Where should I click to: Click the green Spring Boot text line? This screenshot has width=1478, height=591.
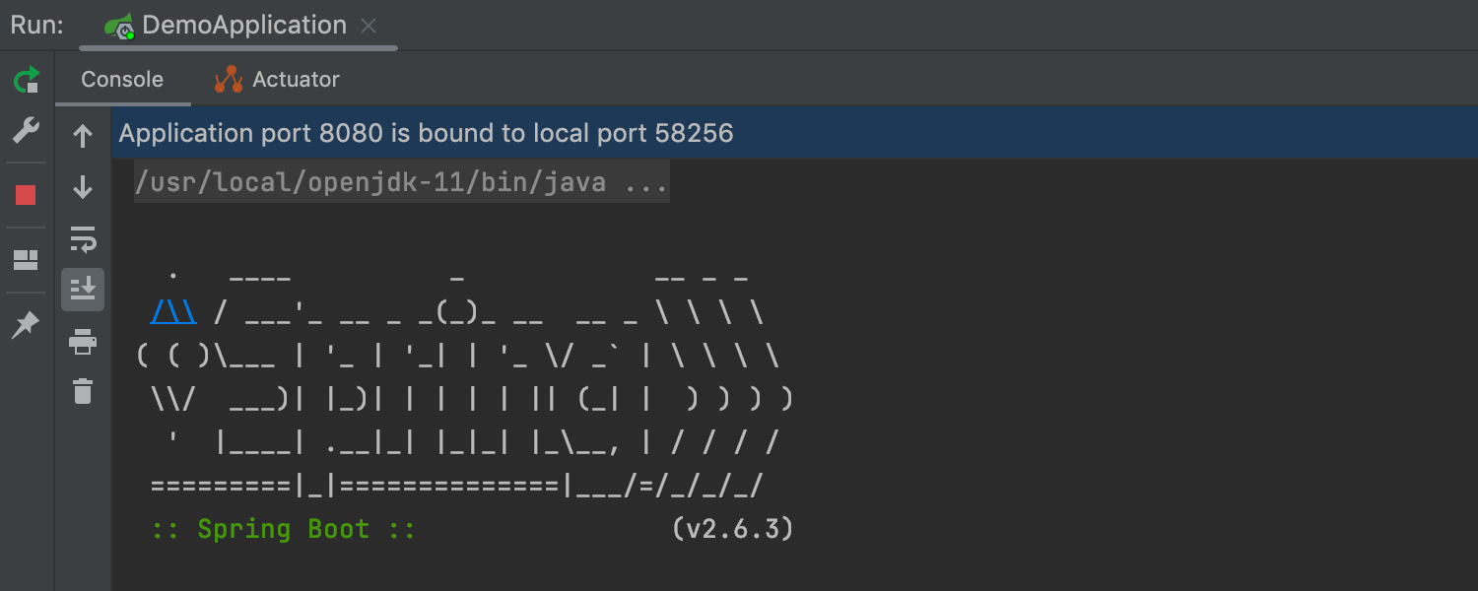pos(283,529)
